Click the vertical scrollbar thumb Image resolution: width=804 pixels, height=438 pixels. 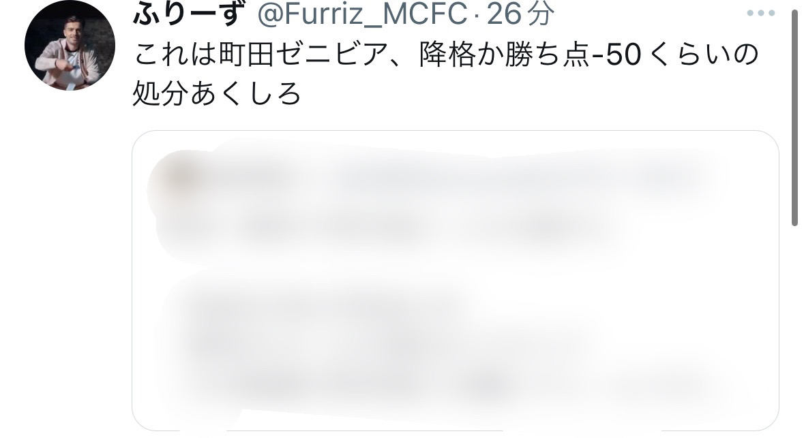[x=794, y=119]
